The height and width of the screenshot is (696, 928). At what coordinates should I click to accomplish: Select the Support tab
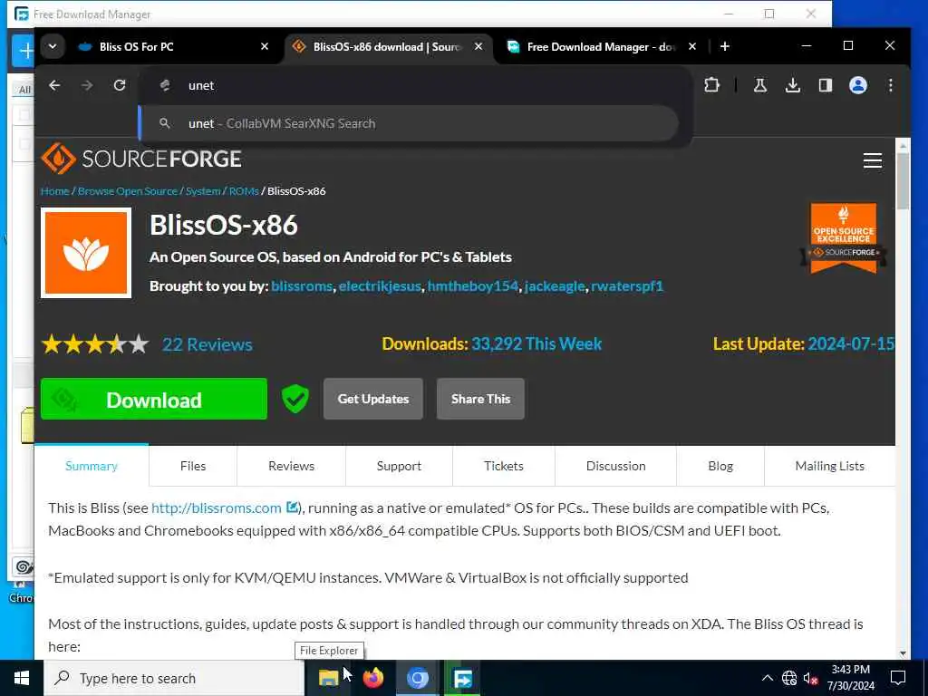399,466
